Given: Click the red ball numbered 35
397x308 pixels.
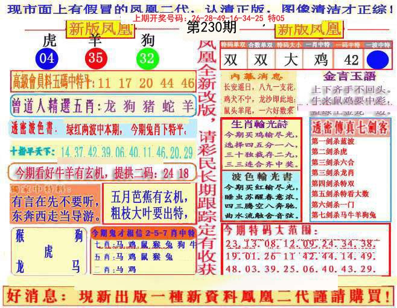Looking at the screenshot, I should coord(96,58).
